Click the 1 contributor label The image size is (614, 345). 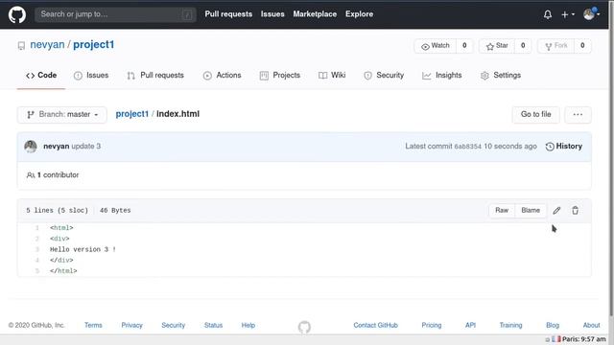(53, 174)
